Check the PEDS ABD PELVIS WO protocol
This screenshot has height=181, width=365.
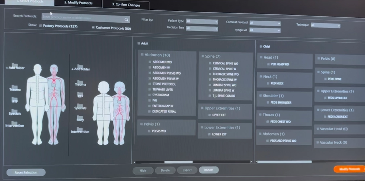click(x=267, y=141)
